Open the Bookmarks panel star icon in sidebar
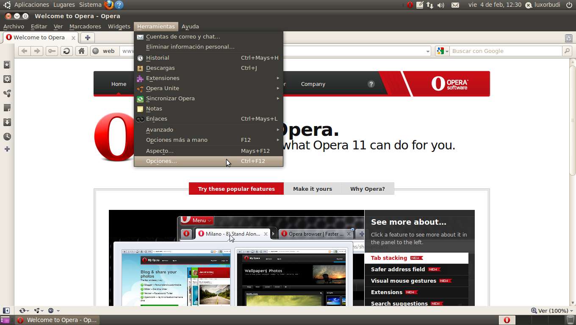Viewport: 576px width, 325px height. click(7, 65)
